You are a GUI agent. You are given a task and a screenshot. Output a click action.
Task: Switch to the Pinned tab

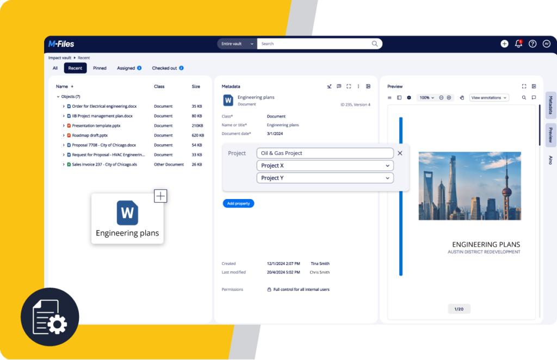[x=100, y=68]
